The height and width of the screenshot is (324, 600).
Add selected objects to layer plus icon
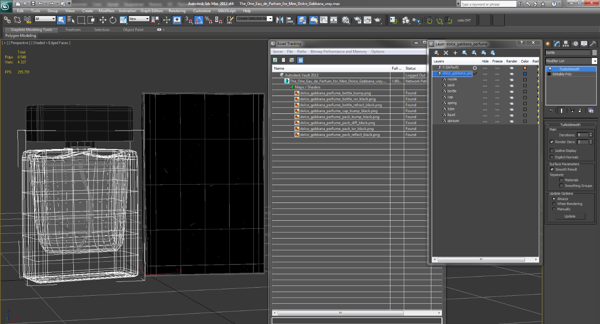click(455, 53)
